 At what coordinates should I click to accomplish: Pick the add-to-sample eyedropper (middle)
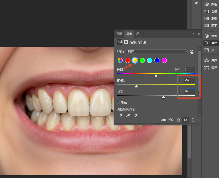click(x=128, y=115)
